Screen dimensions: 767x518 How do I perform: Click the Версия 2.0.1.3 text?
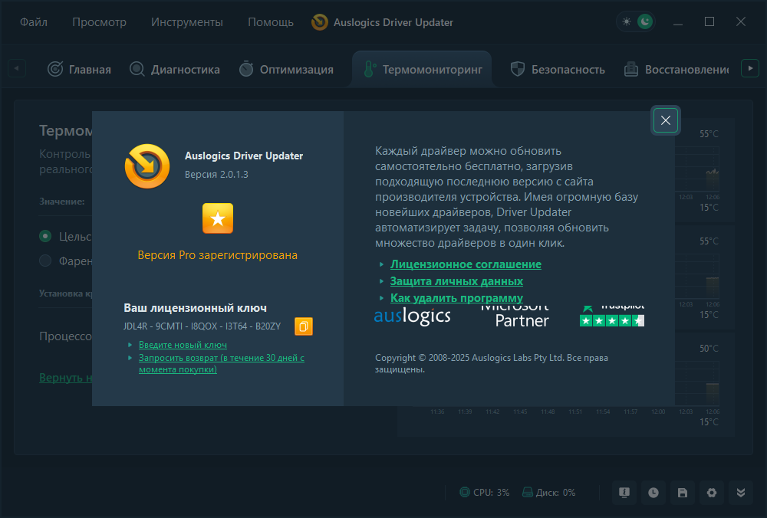pyautogui.click(x=216, y=175)
